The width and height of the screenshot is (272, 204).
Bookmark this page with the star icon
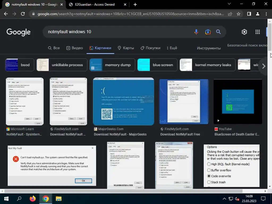click(x=239, y=14)
